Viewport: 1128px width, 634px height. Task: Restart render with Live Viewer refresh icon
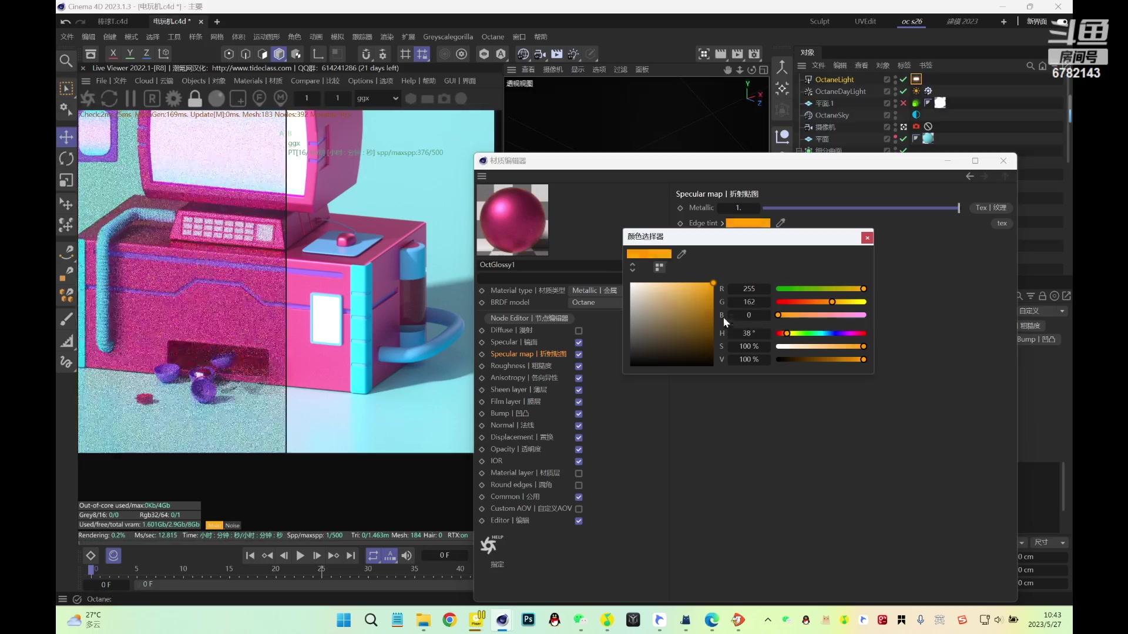point(109,98)
